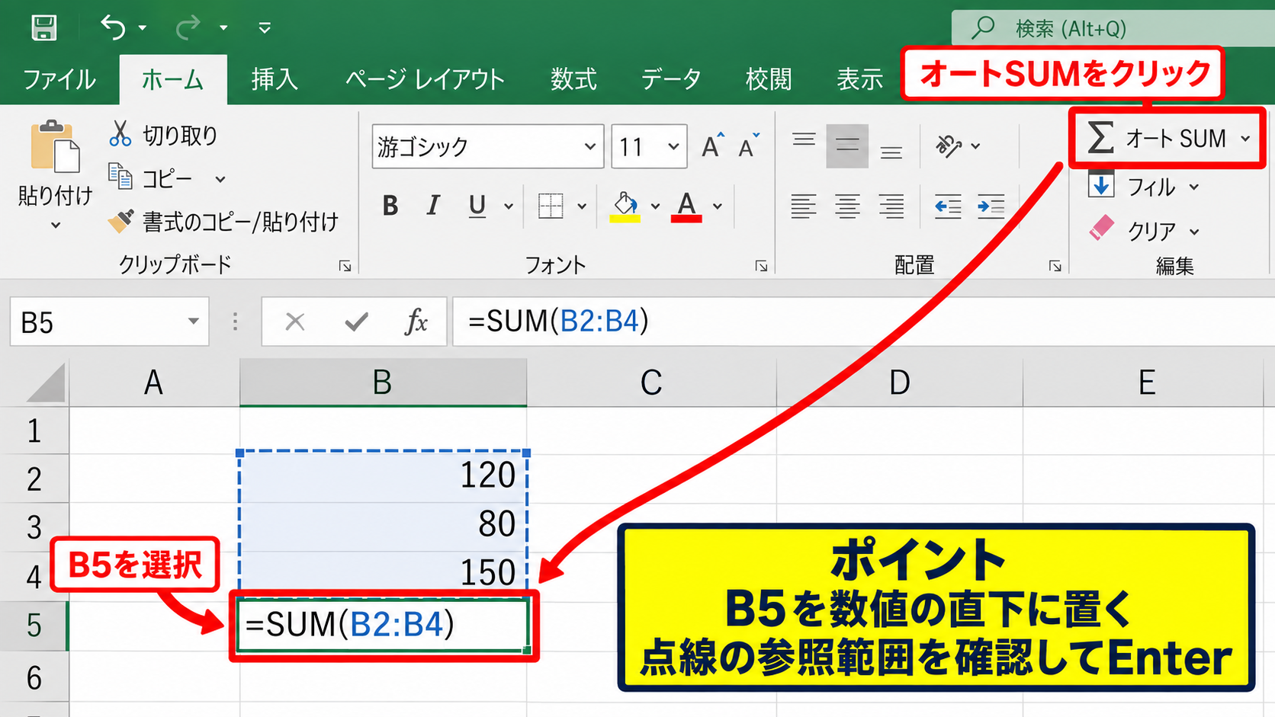Open the データ tab

[x=670, y=79]
